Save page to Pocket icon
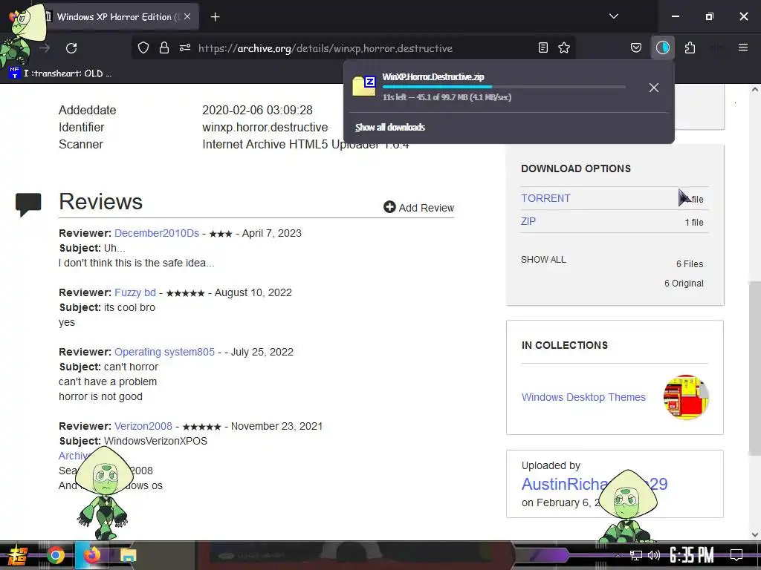 pyautogui.click(x=636, y=47)
